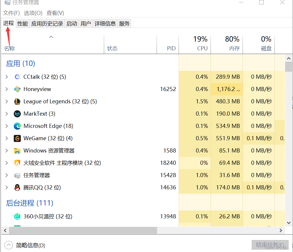Sort by the PID column header
Screen dimensions: 293x252
(x=168, y=44)
